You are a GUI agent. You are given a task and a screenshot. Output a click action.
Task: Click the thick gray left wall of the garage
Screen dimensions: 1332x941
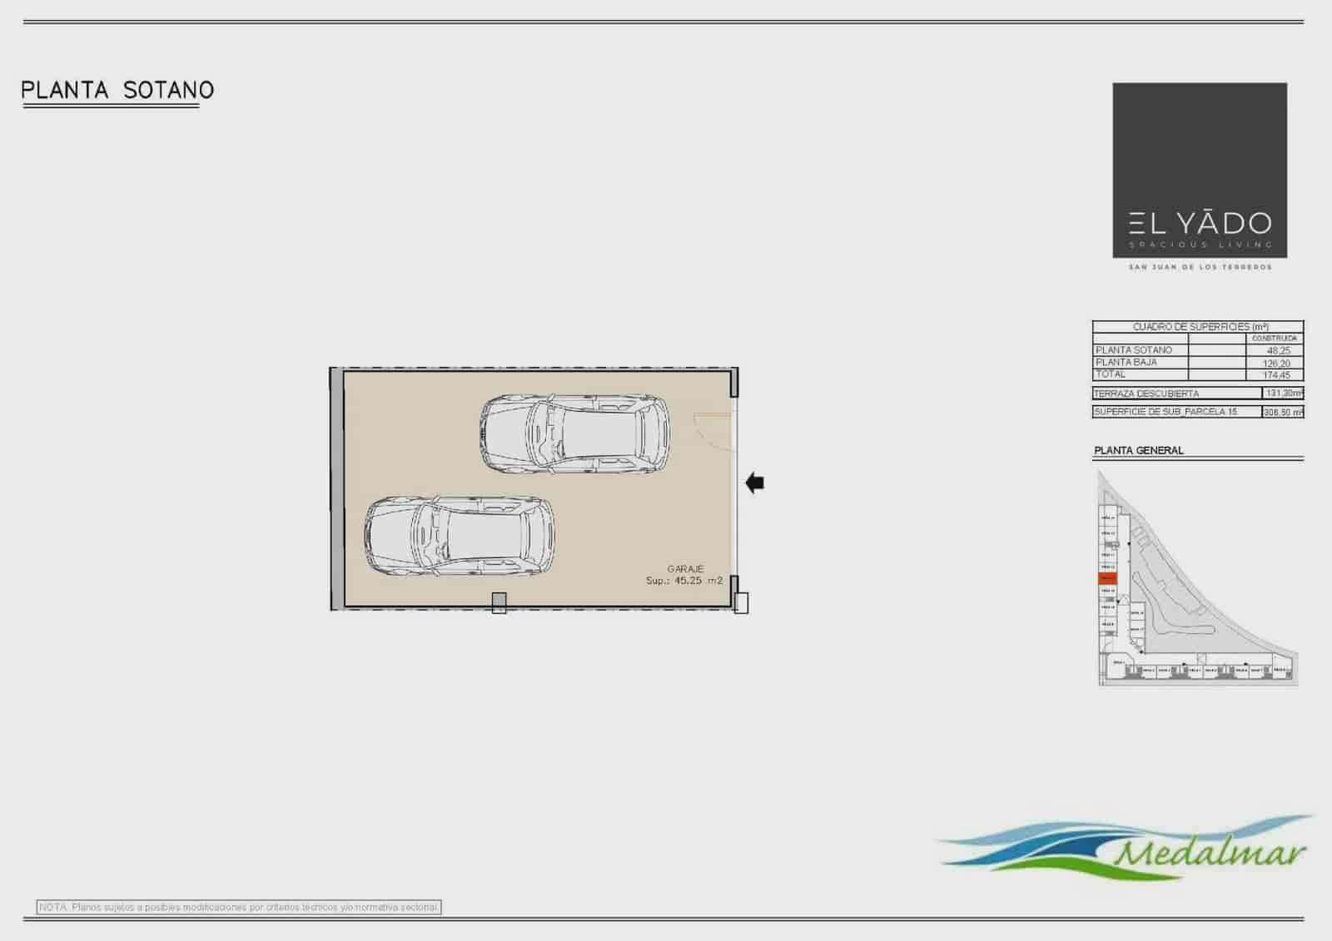336,488
